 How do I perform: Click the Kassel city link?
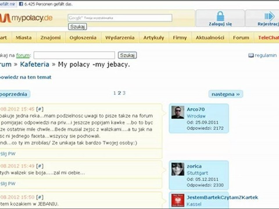point(194,204)
